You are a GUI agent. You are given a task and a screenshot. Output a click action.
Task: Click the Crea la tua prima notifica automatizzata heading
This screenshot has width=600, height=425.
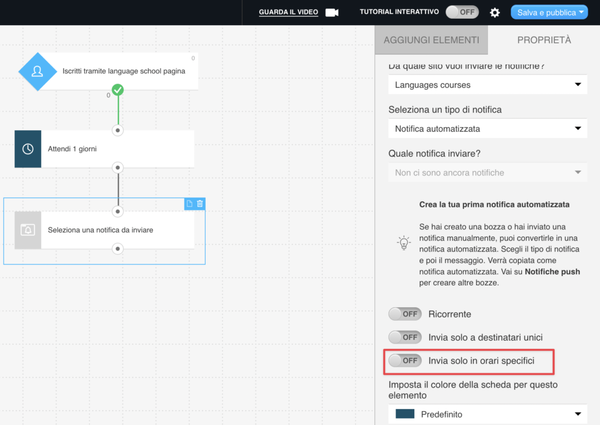click(494, 205)
